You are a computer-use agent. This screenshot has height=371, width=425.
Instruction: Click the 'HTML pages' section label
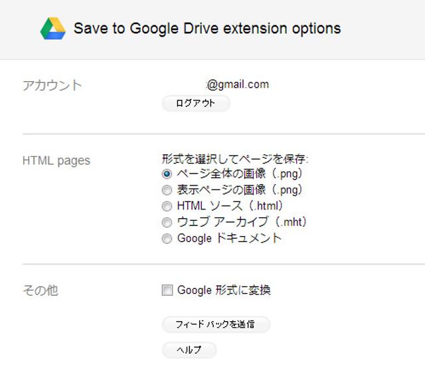[x=56, y=161]
